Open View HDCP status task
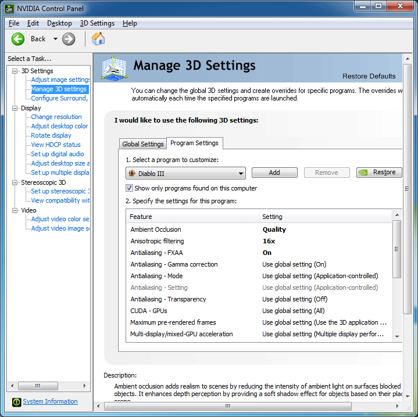 pyautogui.click(x=56, y=145)
